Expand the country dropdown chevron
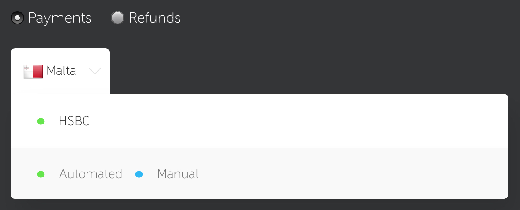Image resolution: width=520 pixels, height=210 pixels. tap(95, 72)
